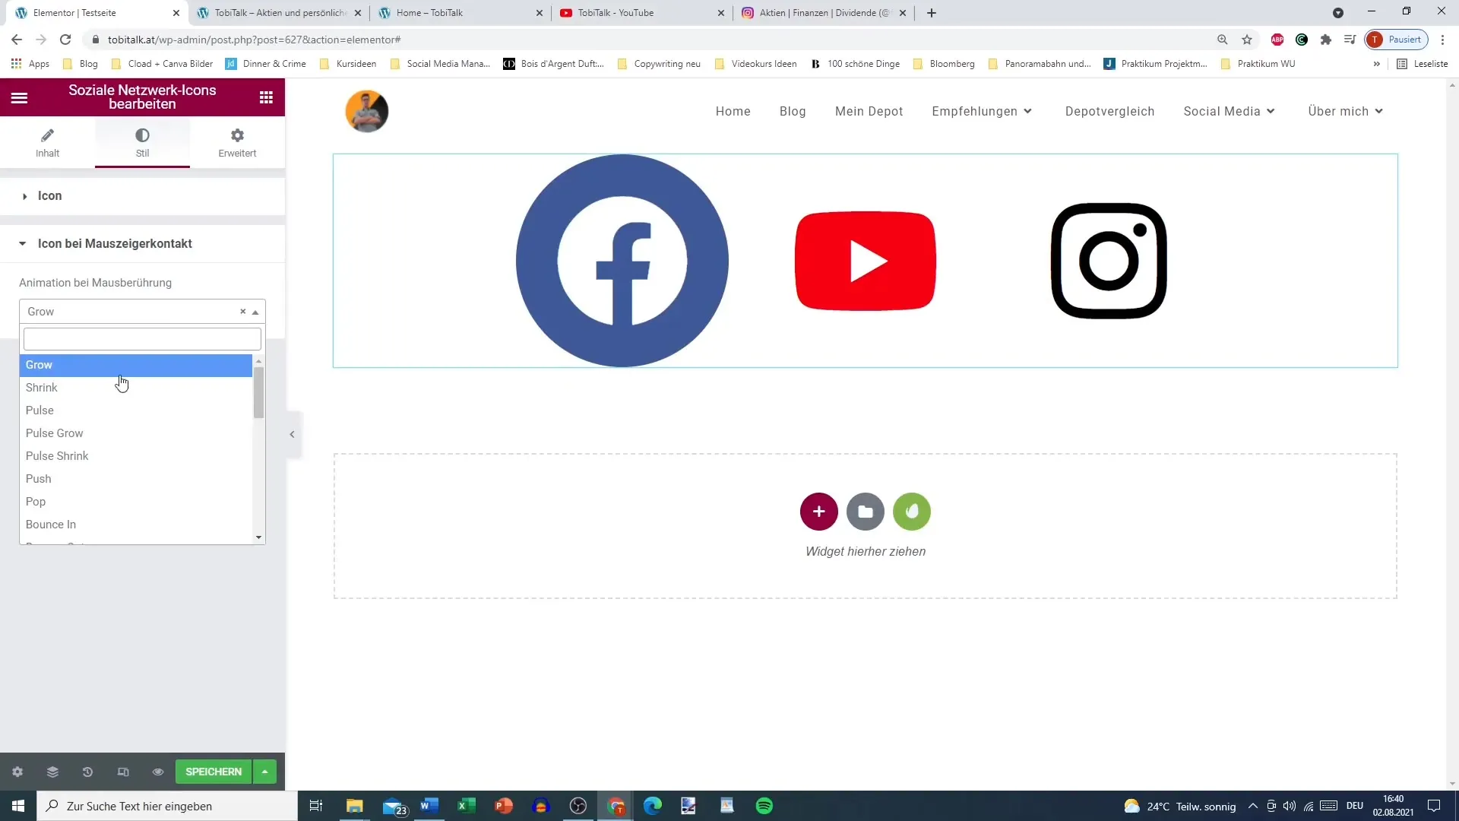
Task: Pick the Pulse Shrink animation
Action: pyautogui.click(x=136, y=456)
